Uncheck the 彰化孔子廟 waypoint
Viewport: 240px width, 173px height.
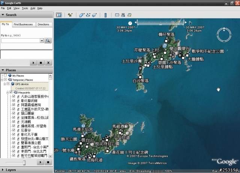click(13, 134)
